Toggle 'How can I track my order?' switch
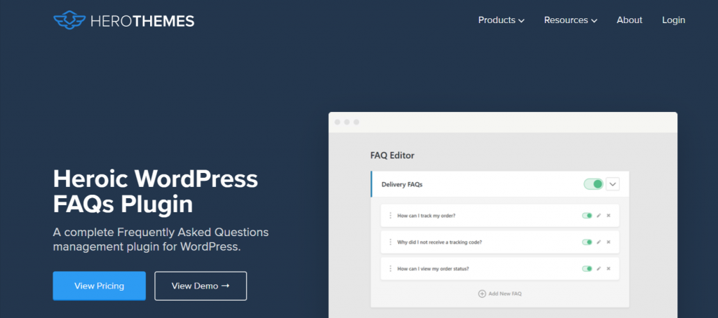 587,216
